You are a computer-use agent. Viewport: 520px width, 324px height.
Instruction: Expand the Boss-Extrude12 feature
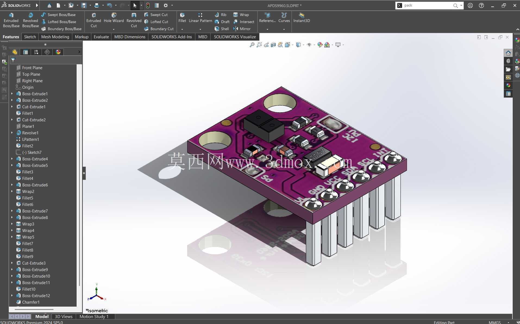(x=12, y=296)
